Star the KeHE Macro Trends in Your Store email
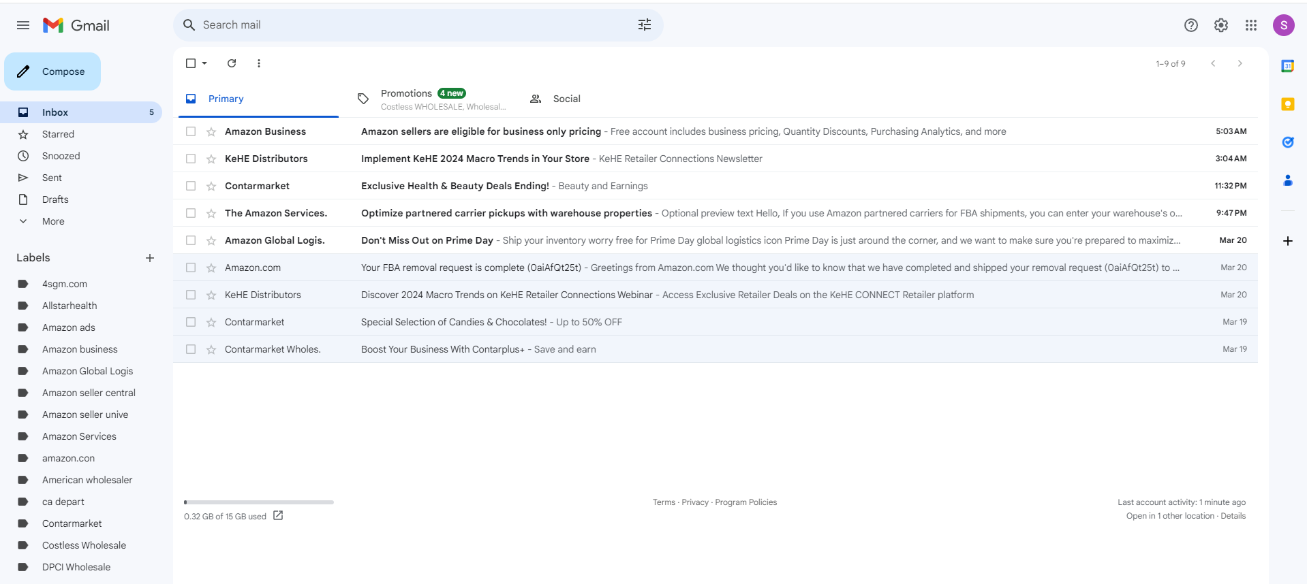The width and height of the screenshot is (1307, 584). [x=211, y=159]
